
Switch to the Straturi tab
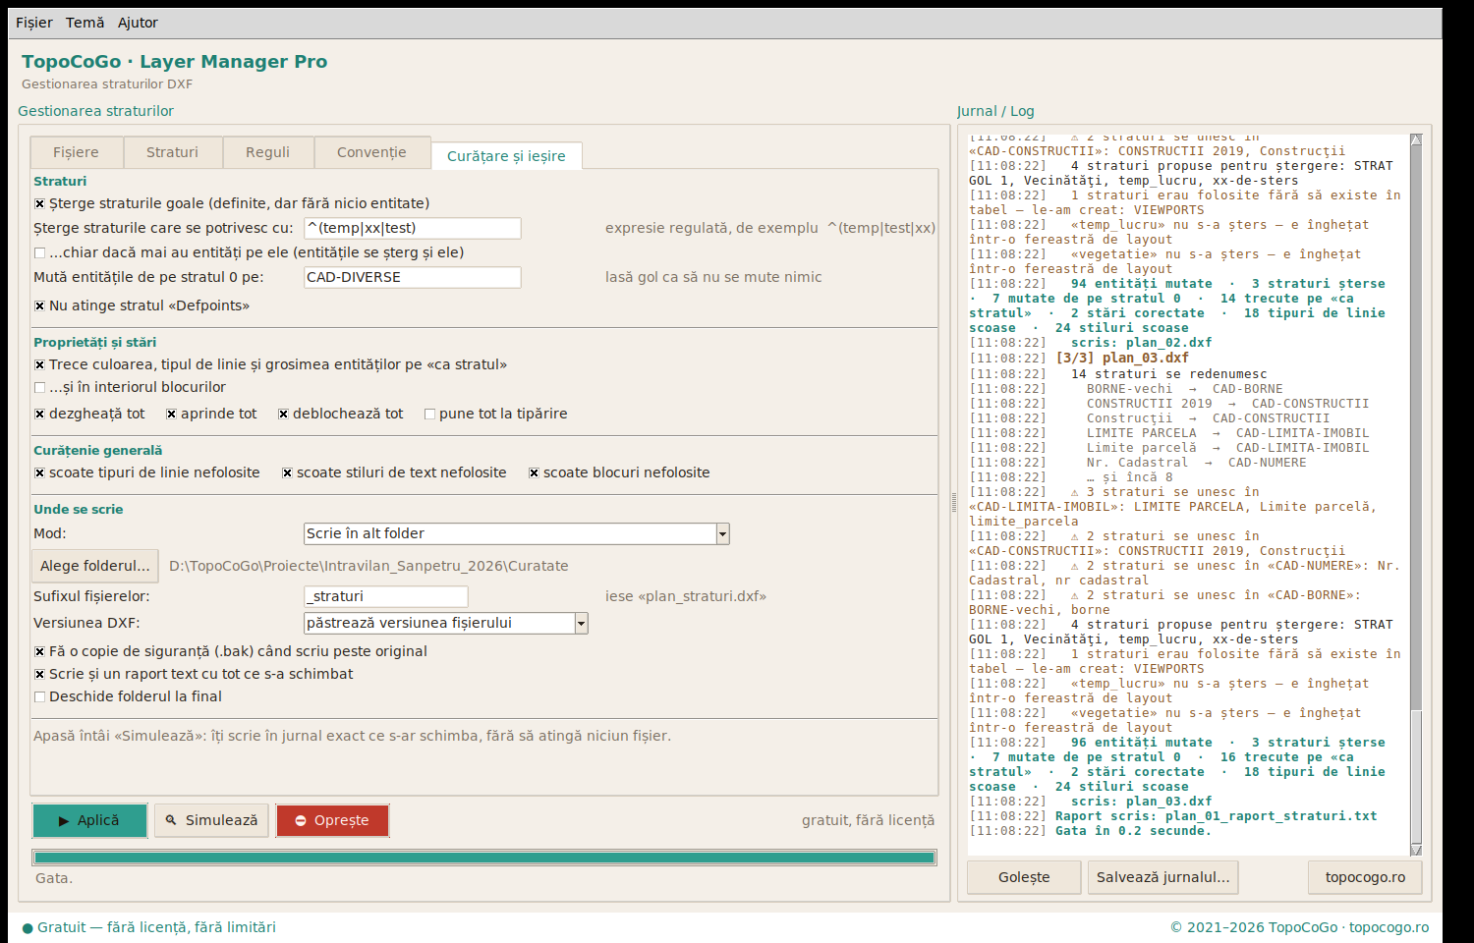(172, 152)
